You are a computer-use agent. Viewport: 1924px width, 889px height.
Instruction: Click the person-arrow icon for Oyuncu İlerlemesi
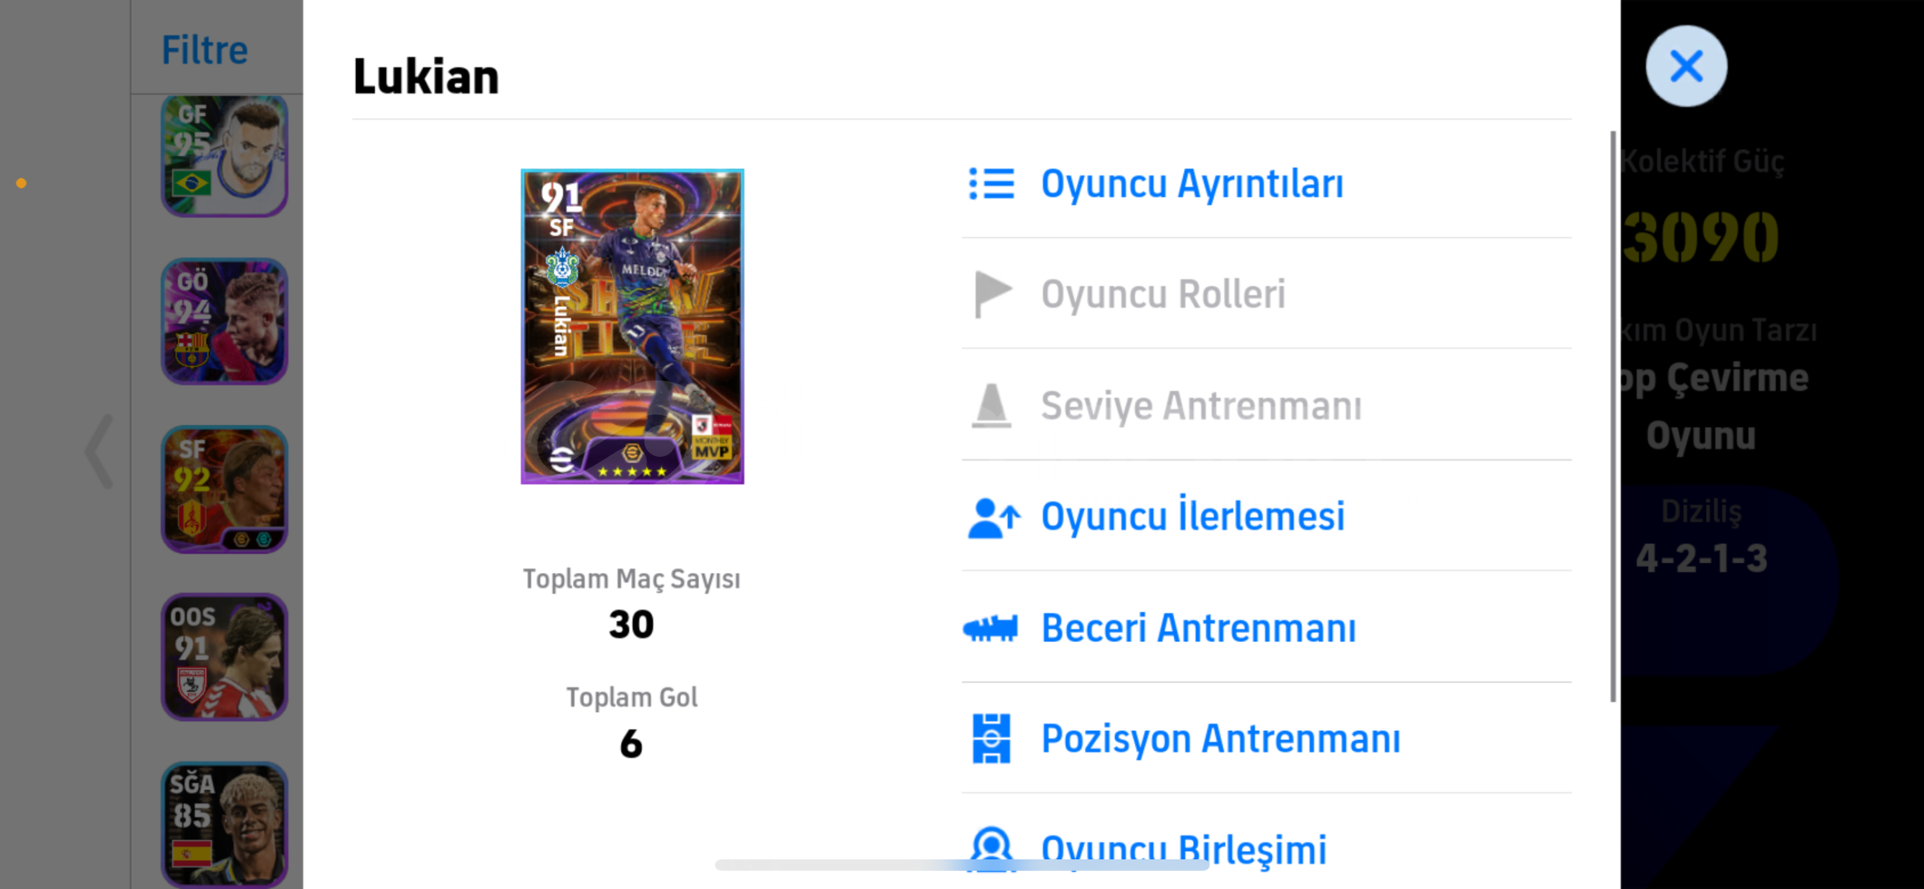coord(994,518)
